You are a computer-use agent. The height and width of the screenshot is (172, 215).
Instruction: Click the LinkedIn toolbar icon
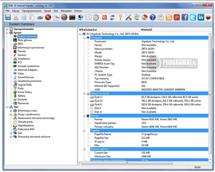(201, 18)
